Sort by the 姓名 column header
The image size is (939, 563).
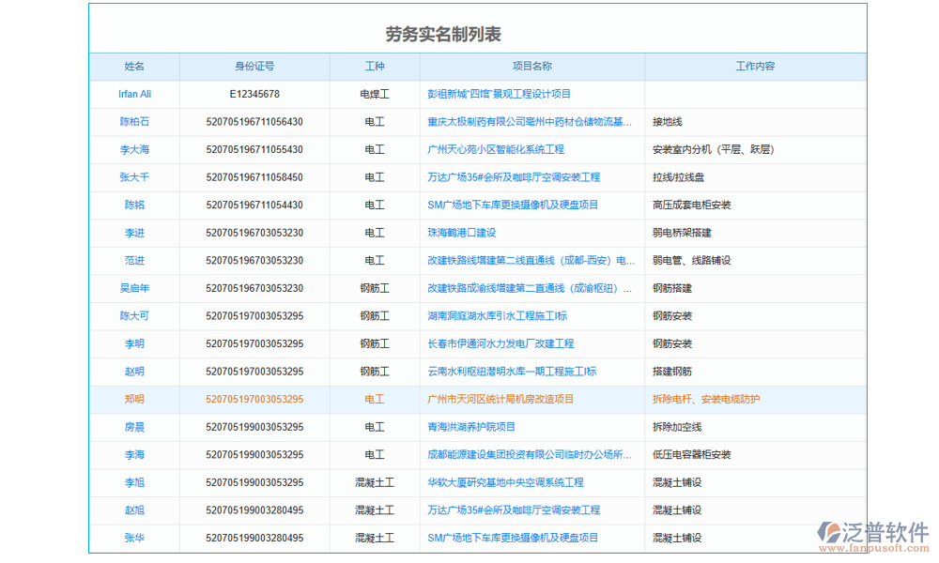pos(134,67)
